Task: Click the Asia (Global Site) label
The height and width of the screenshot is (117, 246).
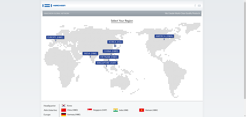Action: [x=50, y=110]
